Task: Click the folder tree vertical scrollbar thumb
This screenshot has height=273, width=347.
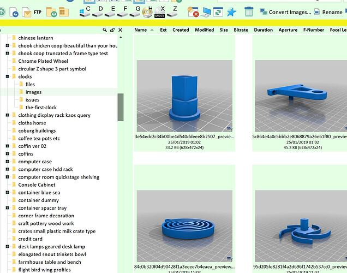Action: coord(121,107)
